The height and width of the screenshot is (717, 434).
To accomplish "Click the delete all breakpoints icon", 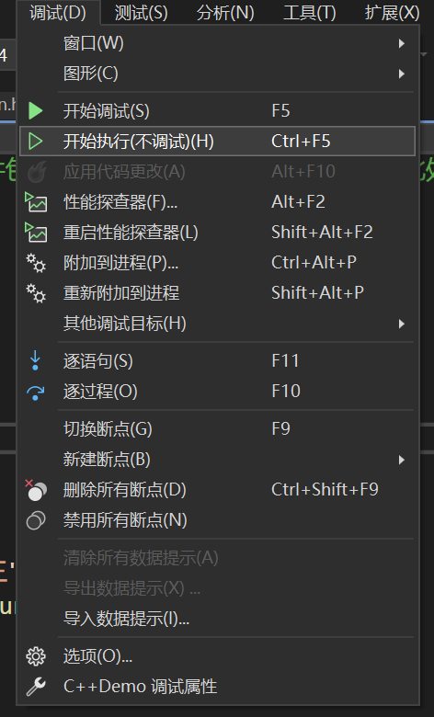I will point(35,490).
